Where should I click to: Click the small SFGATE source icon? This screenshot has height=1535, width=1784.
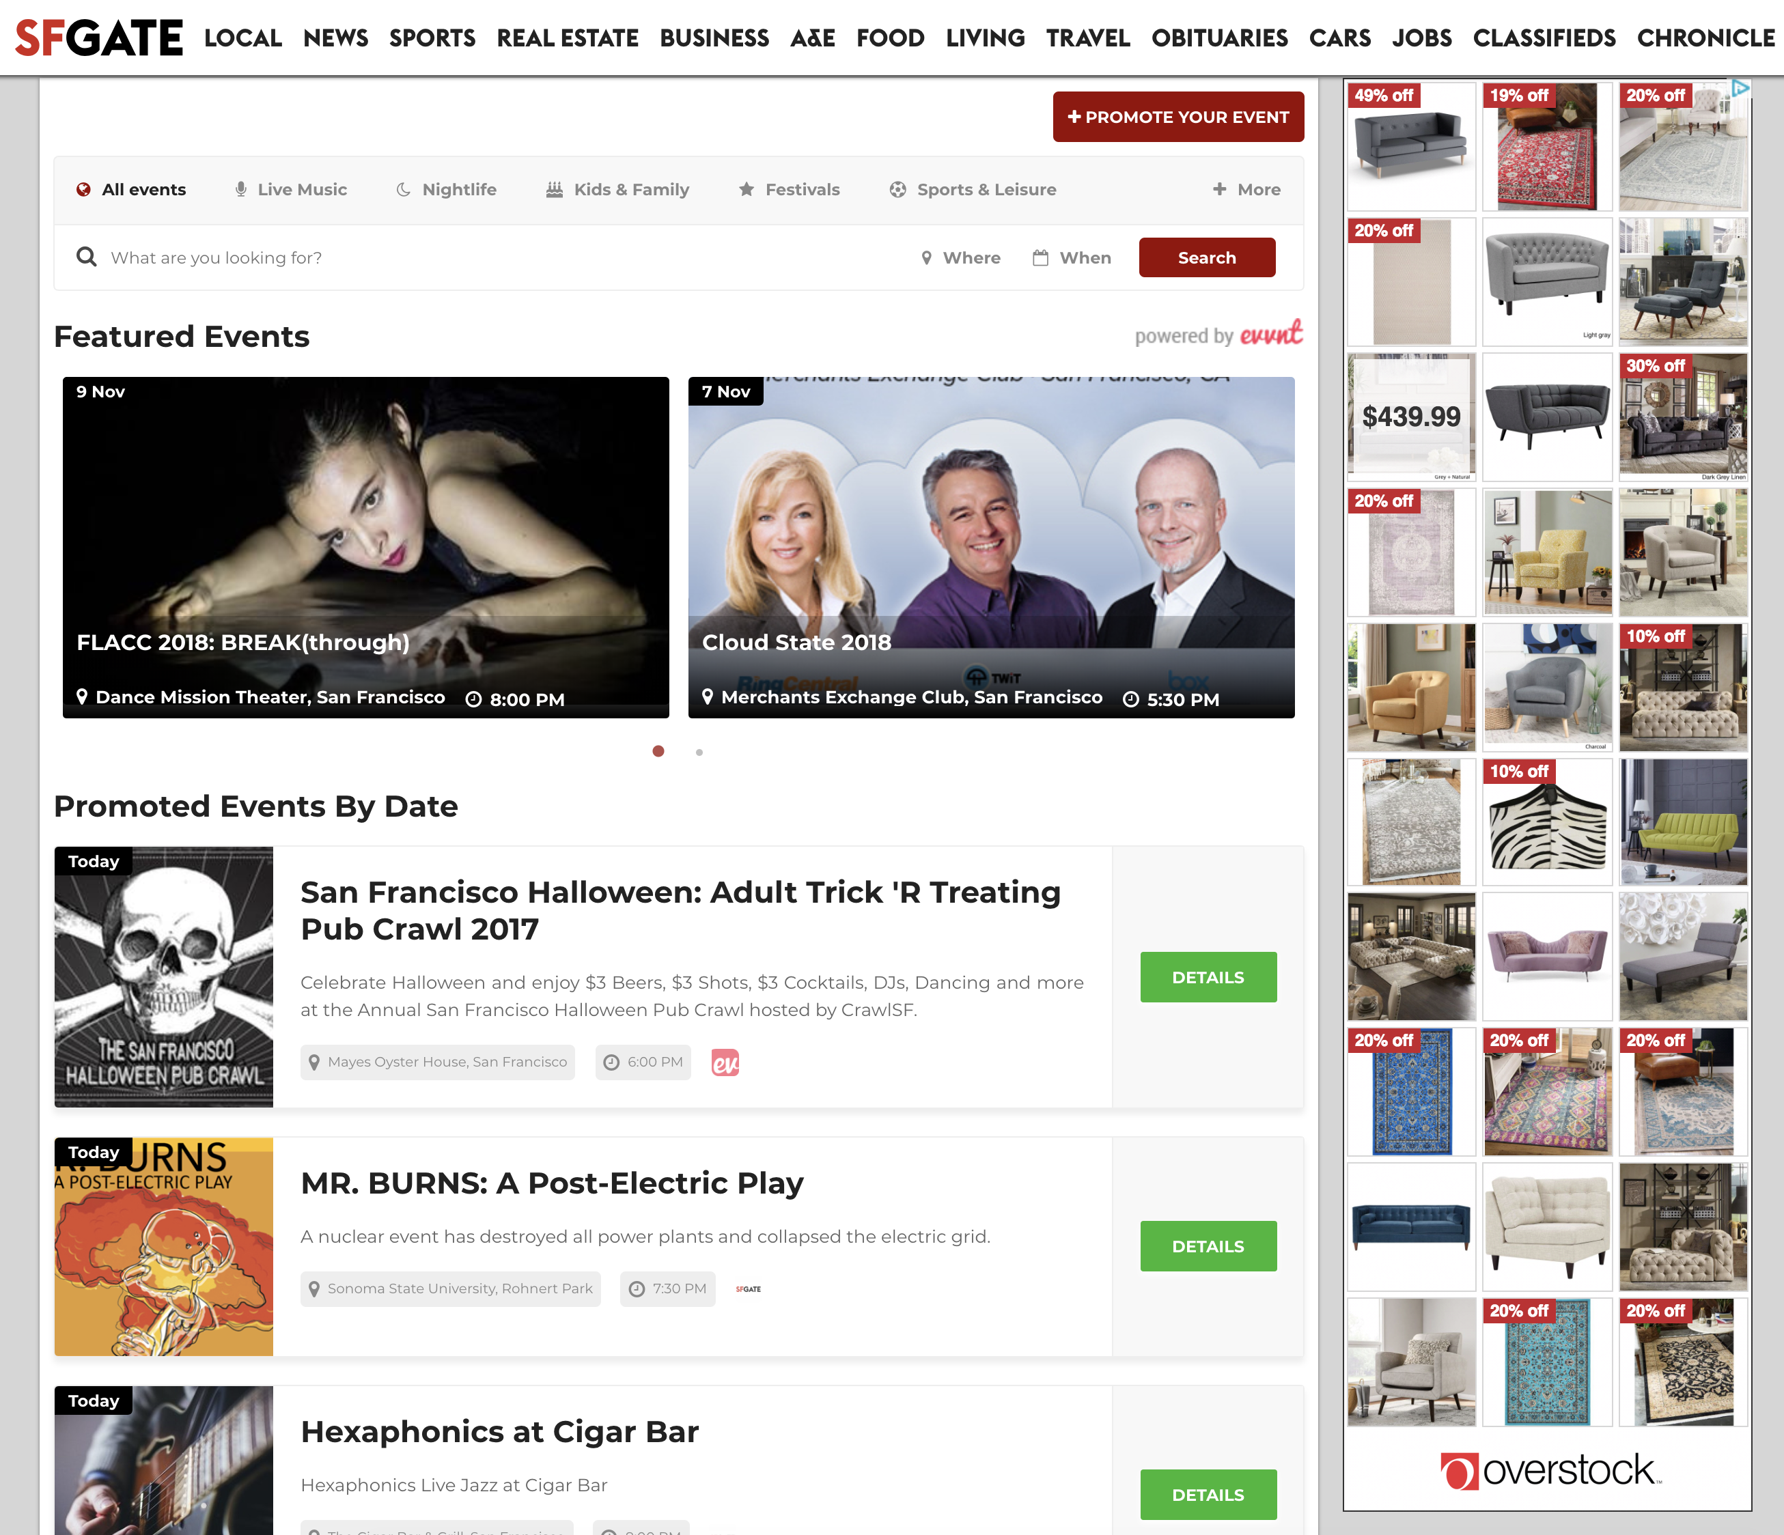[748, 1288]
